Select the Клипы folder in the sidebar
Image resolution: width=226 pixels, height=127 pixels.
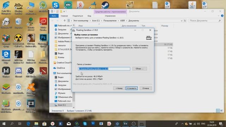coord(61,58)
